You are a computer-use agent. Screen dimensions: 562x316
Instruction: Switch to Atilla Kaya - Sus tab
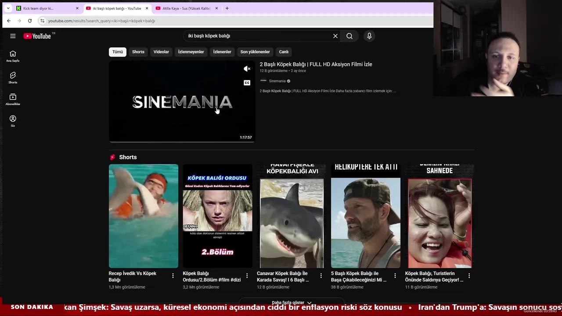click(x=187, y=8)
